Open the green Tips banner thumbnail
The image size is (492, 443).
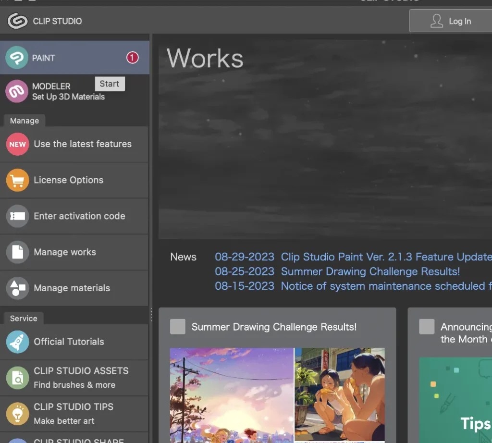(455, 400)
